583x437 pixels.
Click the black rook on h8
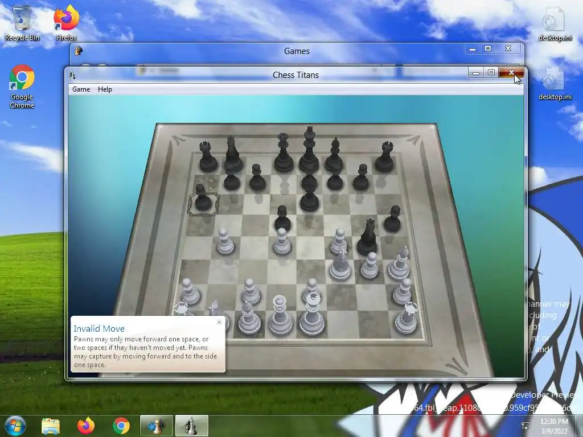click(385, 157)
